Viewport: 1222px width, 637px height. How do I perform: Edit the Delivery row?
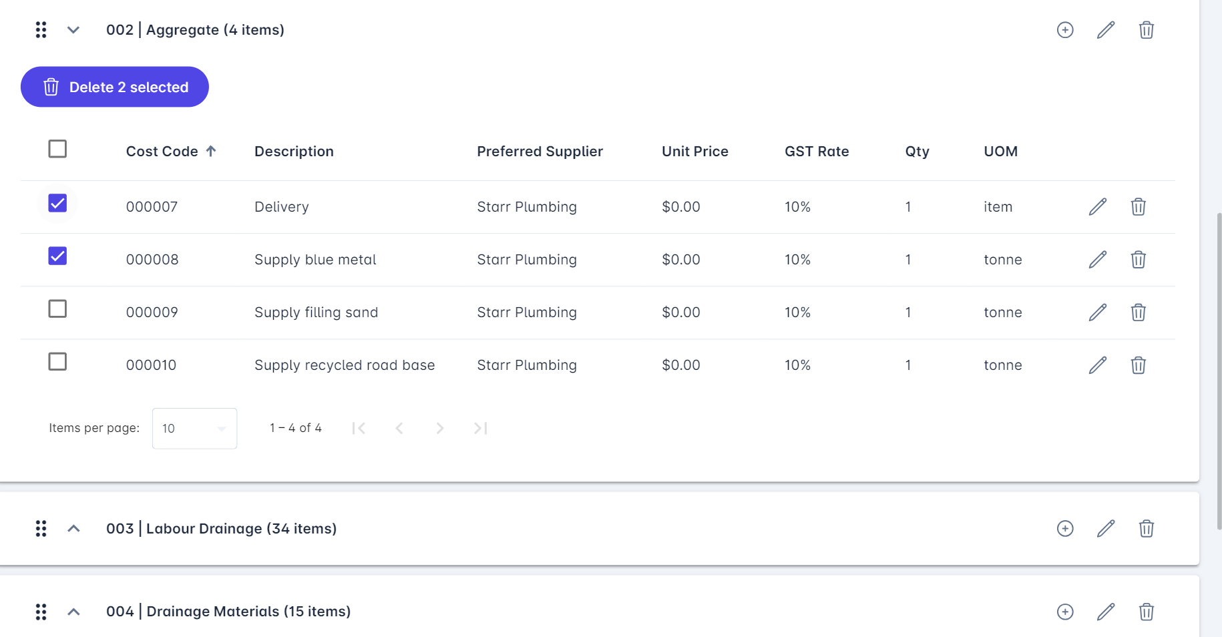coord(1098,207)
